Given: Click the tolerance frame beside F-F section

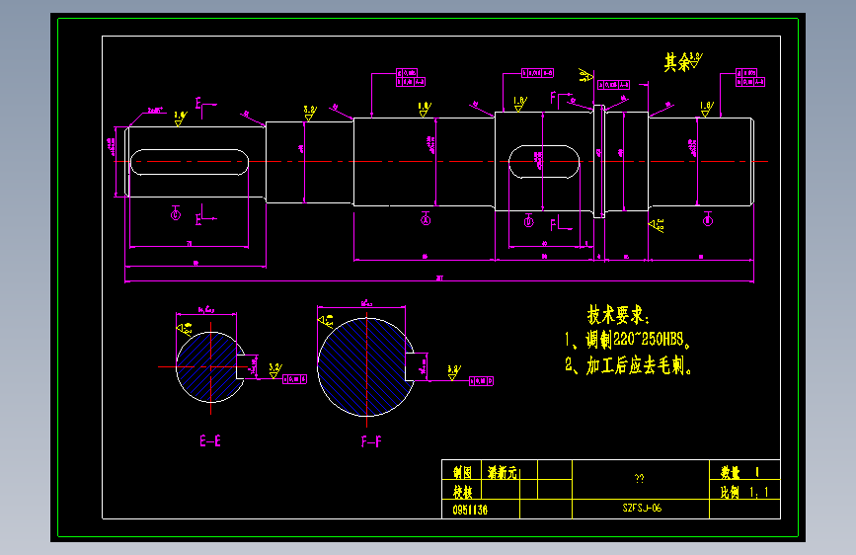Looking at the screenshot, I should pos(482,381).
